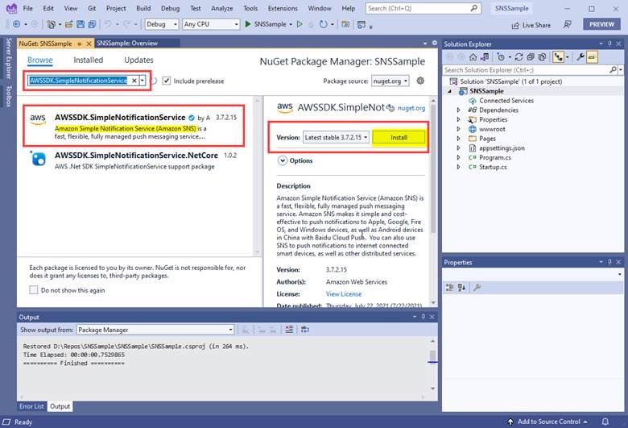Switch to the Installed tab
628x428 pixels.
(x=88, y=60)
